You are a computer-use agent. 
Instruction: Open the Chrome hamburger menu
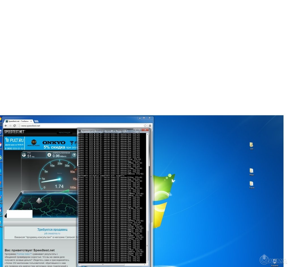click(150, 126)
